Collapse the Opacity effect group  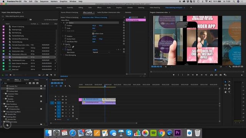(x=61, y=44)
